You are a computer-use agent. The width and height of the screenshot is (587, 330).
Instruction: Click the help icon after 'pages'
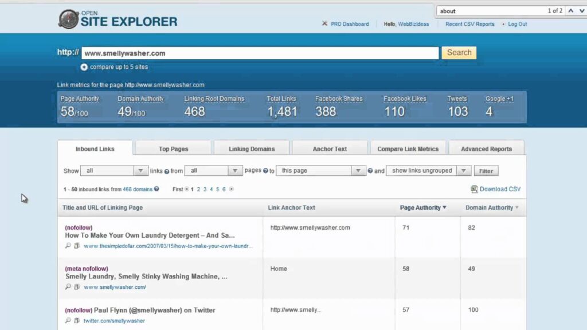pos(265,171)
